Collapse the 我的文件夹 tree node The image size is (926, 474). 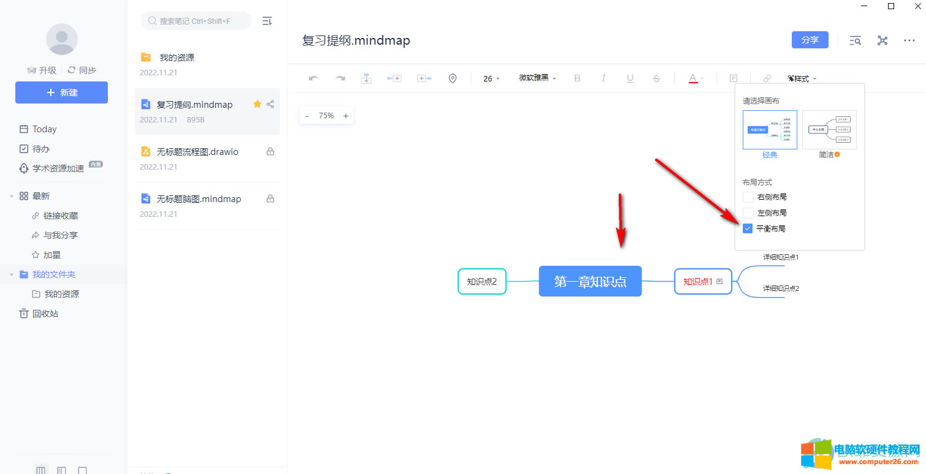[x=11, y=274]
